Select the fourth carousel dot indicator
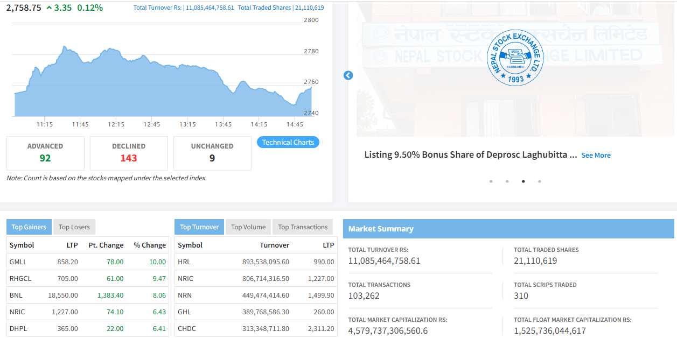 coord(540,181)
